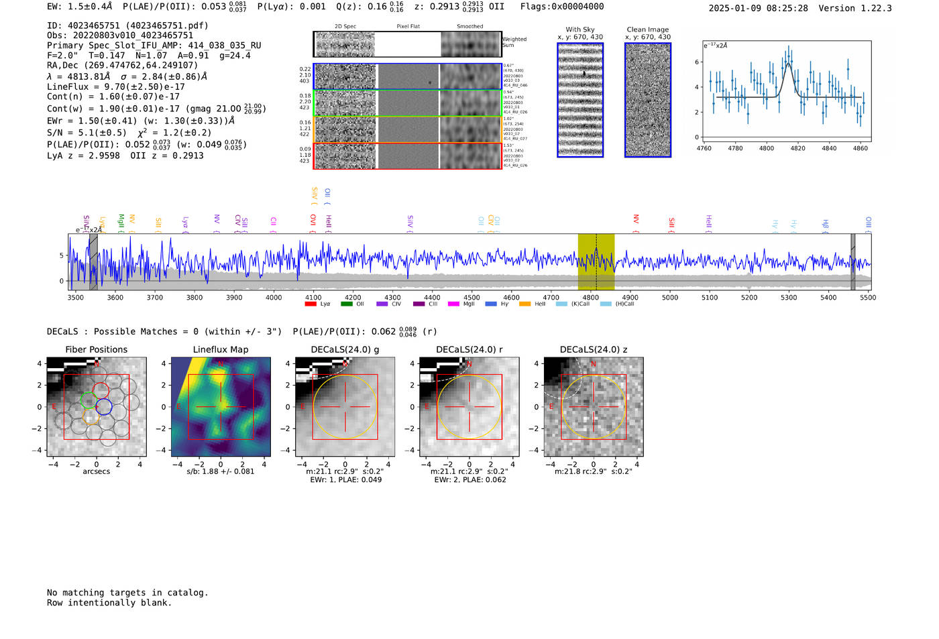This screenshot has width=939, height=639.
Task: Click the green dashed circle in Fiber Positions
Action: 88,400
